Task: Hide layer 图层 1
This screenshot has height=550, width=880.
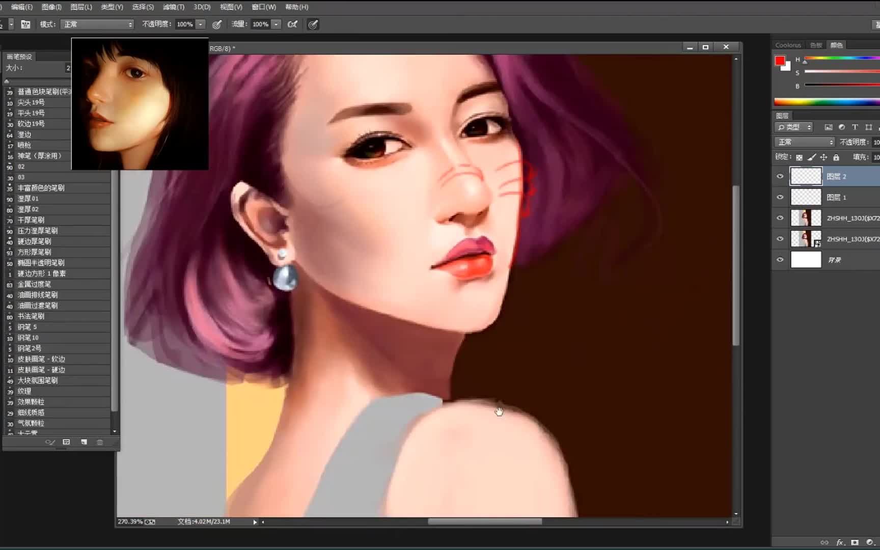Action: (780, 197)
